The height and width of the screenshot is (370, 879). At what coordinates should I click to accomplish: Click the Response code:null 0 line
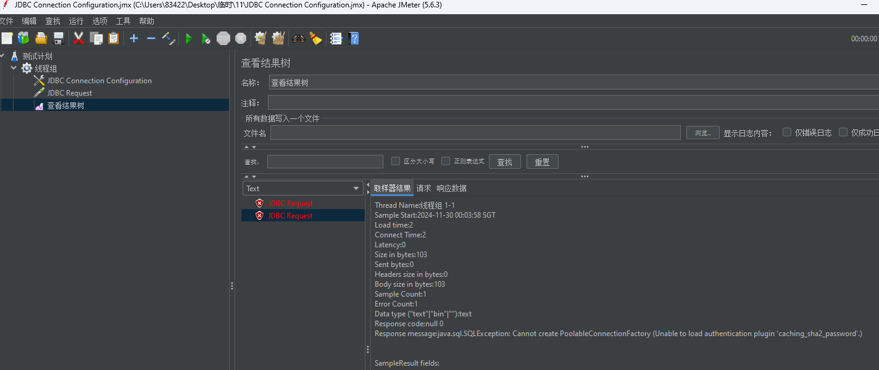coord(409,324)
